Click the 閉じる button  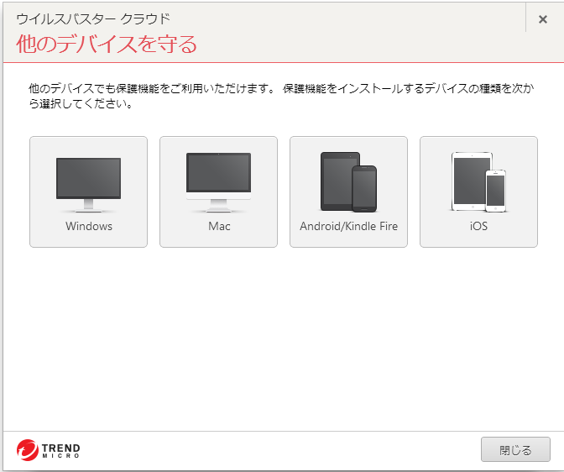tap(515, 449)
